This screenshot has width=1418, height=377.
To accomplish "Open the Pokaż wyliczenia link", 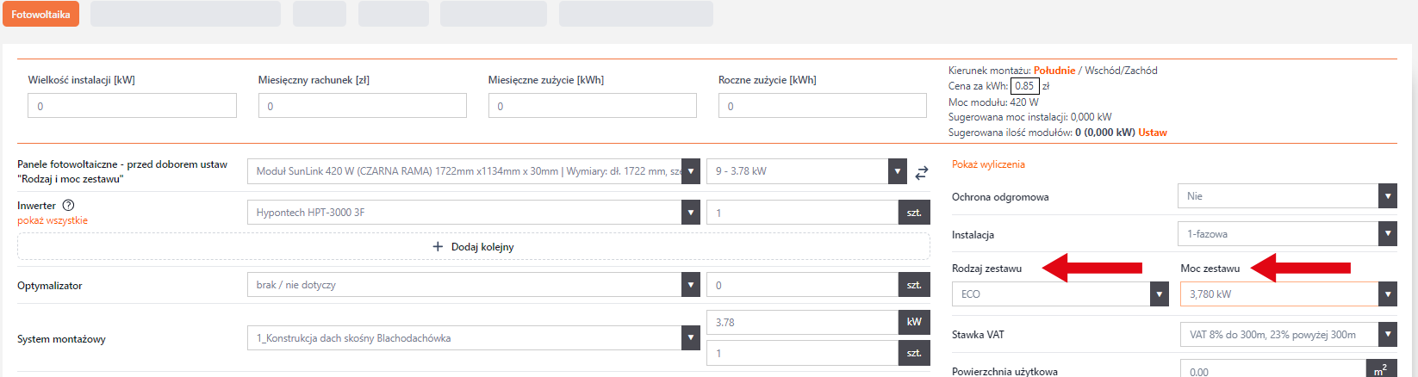I will 988,164.
